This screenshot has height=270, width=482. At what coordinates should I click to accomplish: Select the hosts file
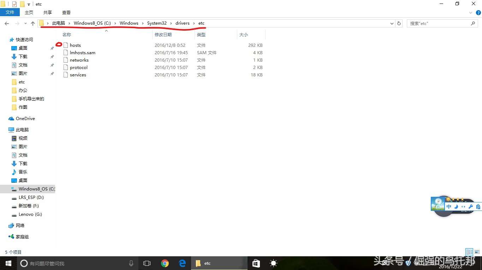[x=75, y=45]
